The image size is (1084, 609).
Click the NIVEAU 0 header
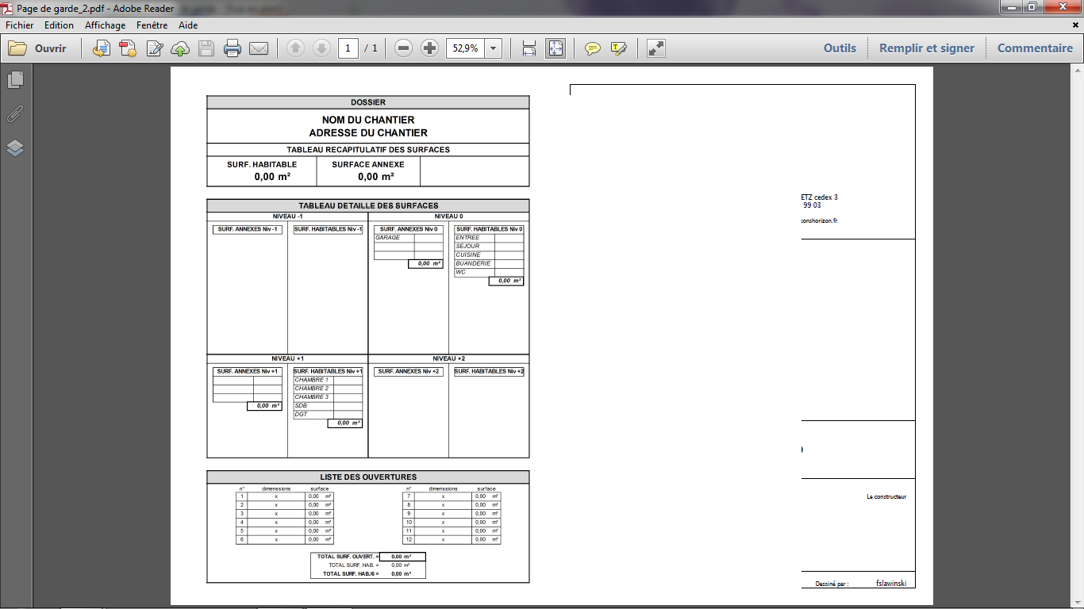coord(448,216)
